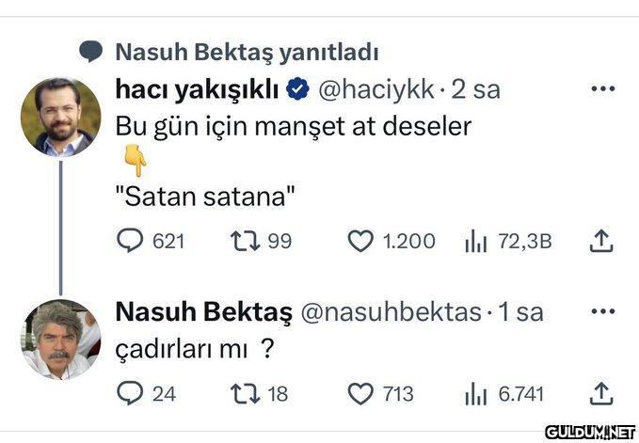This screenshot has height=443, width=639.
Task: Like hacı yakışıklı's tweet
Action: (x=361, y=242)
